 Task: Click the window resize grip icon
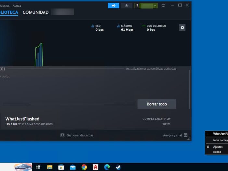(x=189, y=138)
